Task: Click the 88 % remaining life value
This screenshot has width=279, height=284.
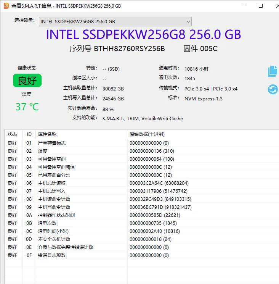Action: 108,110
